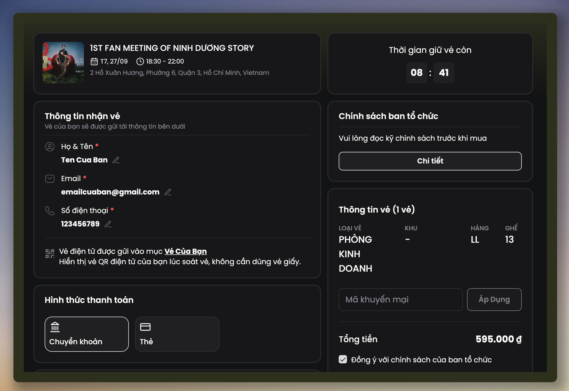Image resolution: width=569 pixels, height=391 pixels.
Task: Open the Chi tiết policy details
Action: click(430, 161)
